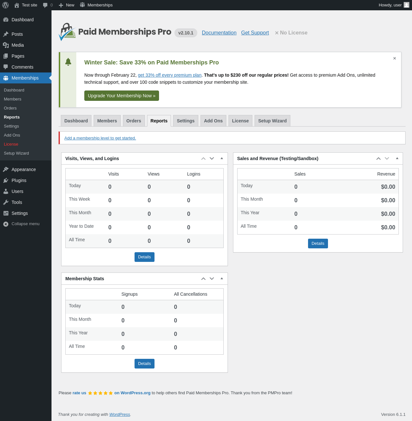Click version badge v2.10.1
Screen dimensions: 412x421
click(186, 33)
